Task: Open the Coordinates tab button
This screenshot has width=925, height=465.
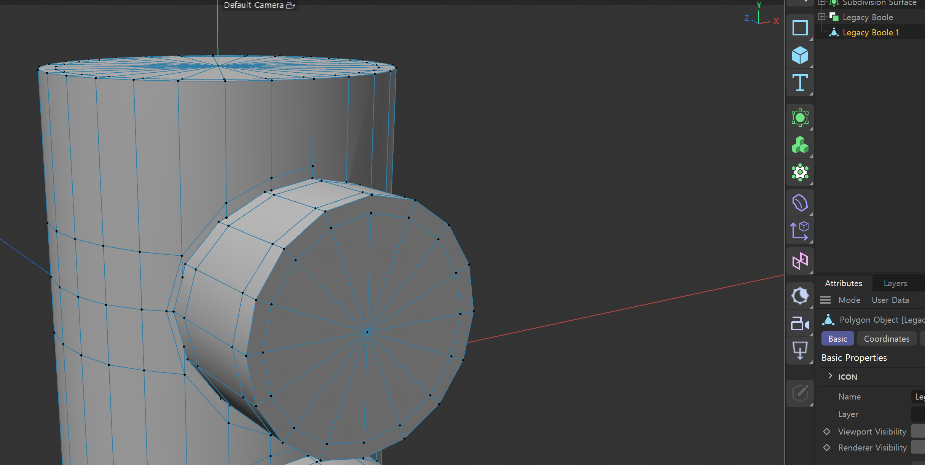Action: coord(887,339)
